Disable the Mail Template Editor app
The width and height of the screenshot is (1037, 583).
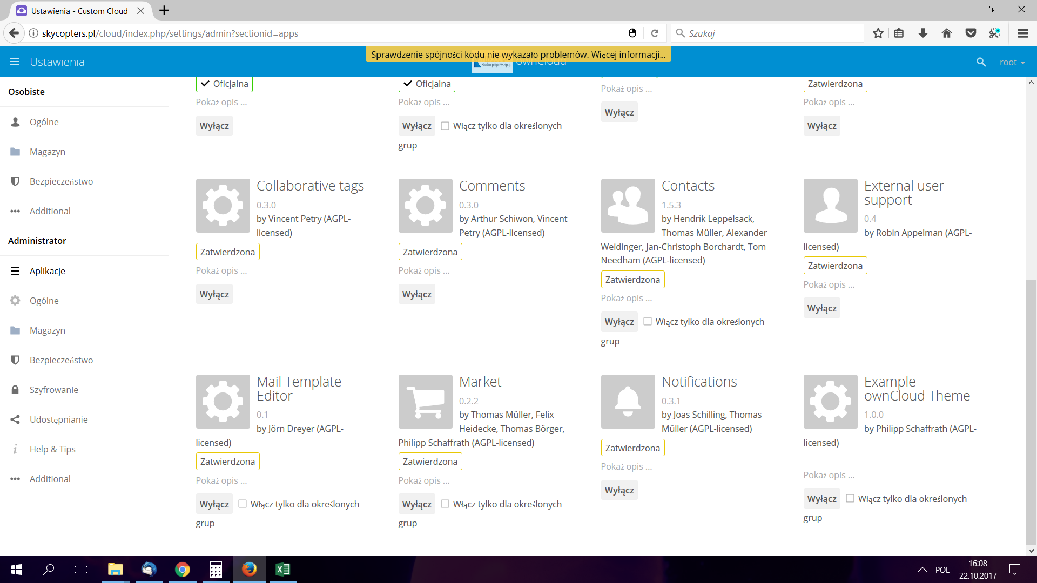click(x=214, y=504)
